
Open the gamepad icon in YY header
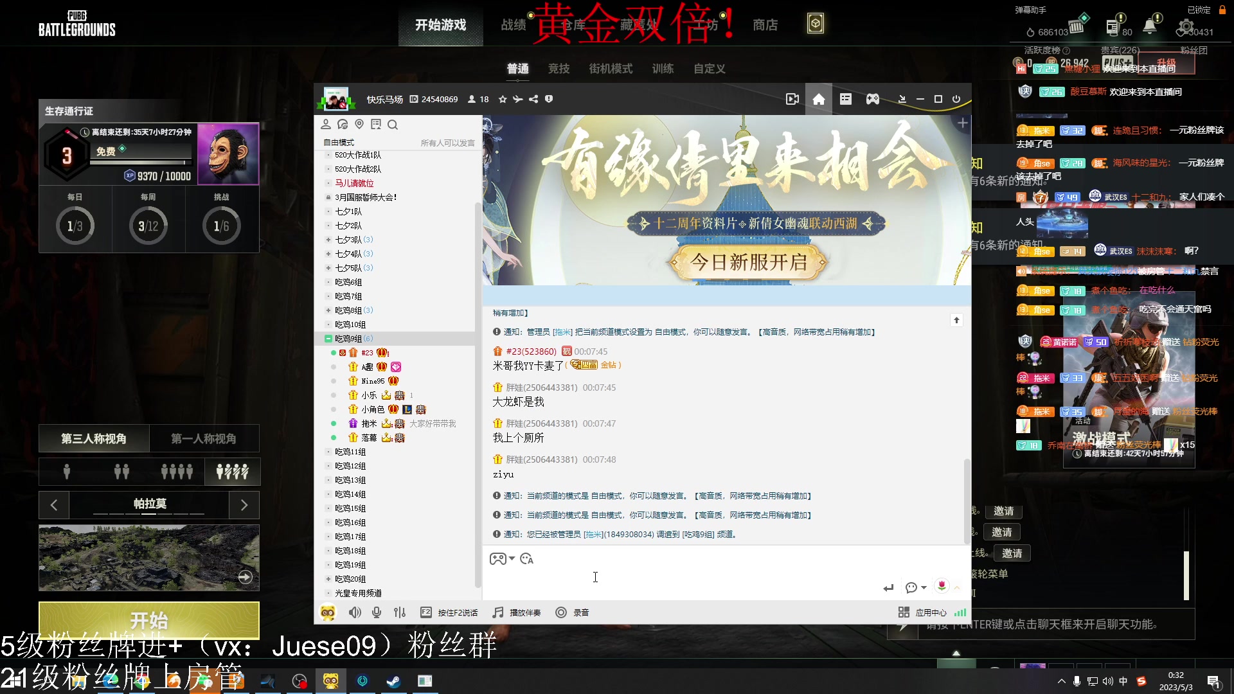pyautogui.click(x=872, y=99)
